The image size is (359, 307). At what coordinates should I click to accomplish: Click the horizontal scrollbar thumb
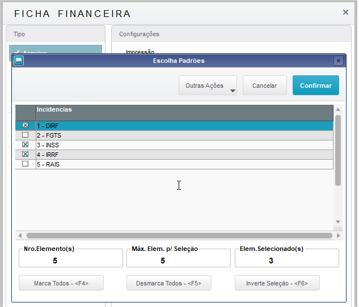pyautogui.click(x=179, y=236)
